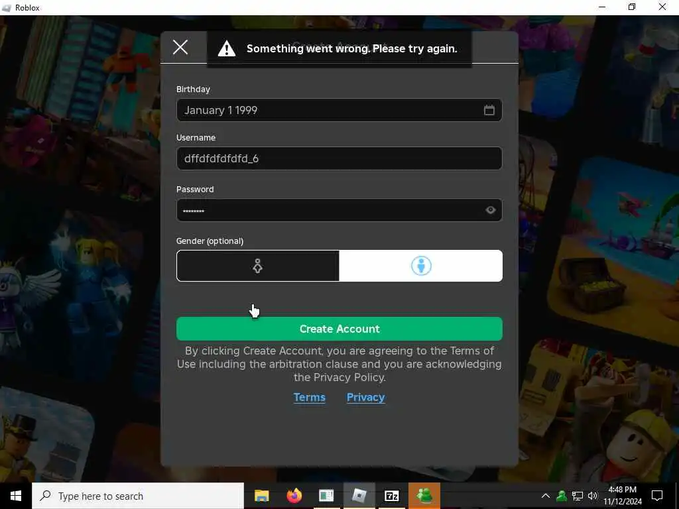
Task: Open the notification center icon
Action: click(657, 496)
